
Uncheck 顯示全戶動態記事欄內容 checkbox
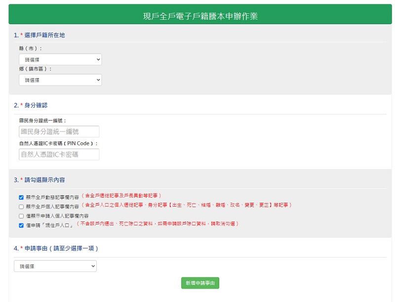(x=21, y=197)
